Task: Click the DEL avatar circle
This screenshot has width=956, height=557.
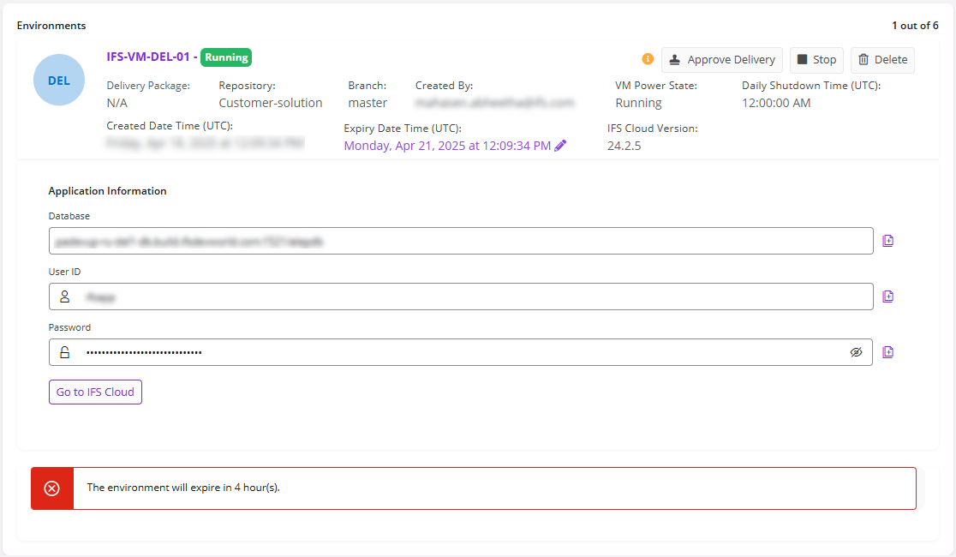Action: 58,80
